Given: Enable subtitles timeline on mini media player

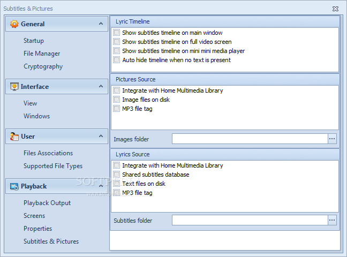Looking at the screenshot, I should [116, 51].
